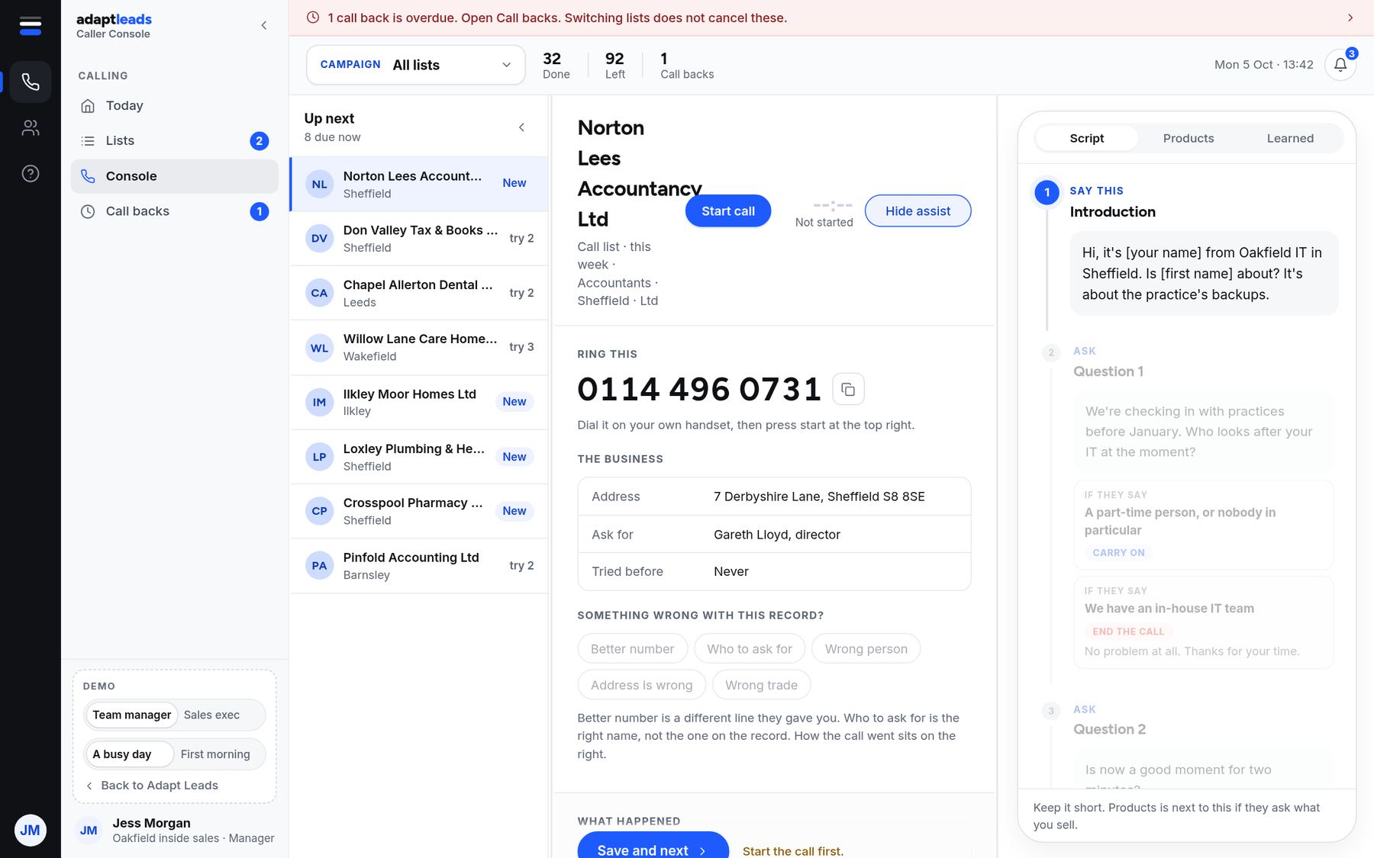This screenshot has width=1374, height=858.
Task: Click the Lists icon in the sidebar
Action: pos(88,141)
